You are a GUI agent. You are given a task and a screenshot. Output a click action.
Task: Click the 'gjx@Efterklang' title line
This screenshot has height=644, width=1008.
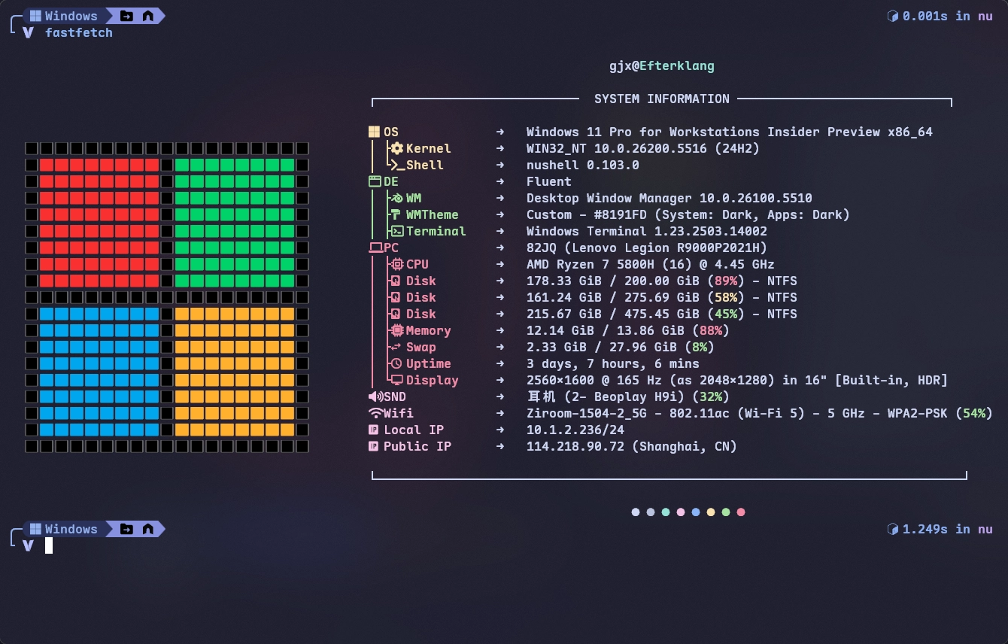pyautogui.click(x=662, y=66)
